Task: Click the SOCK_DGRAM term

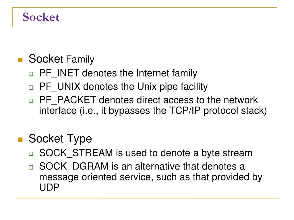Action: point(74,166)
